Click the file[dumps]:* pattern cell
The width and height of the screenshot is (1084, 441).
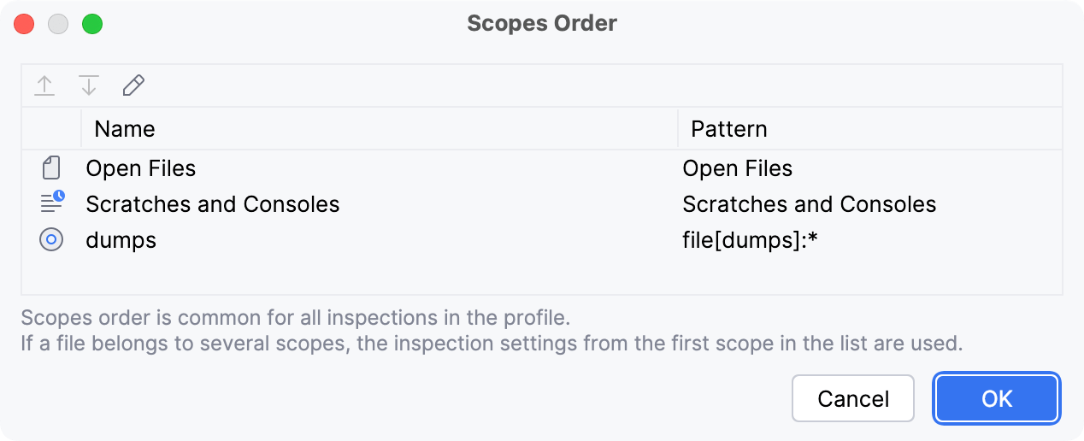coord(750,240)
